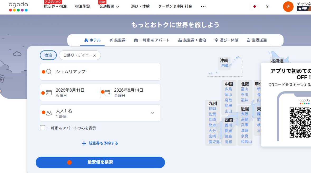Switch to the ホテル tab
The width and height of the screenshot is (311, 173).
pos(92,40)
